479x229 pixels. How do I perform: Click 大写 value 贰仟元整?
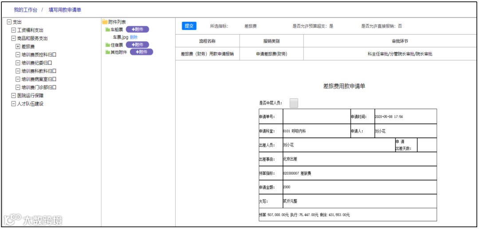(x=360, y=201)
